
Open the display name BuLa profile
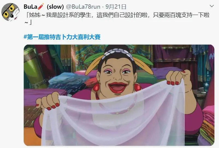pos(31,7)
